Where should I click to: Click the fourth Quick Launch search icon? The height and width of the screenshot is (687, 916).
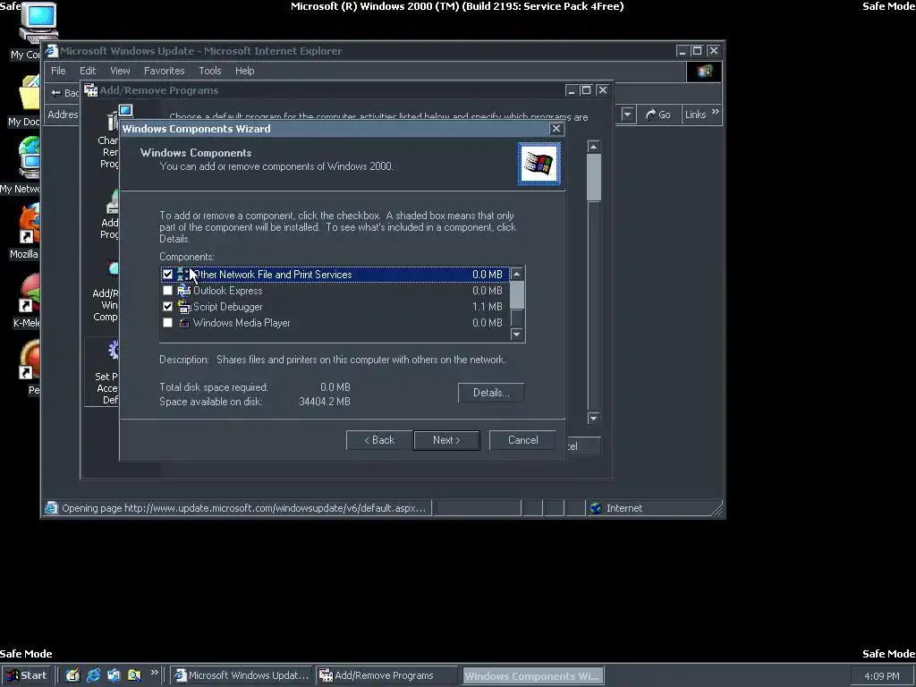click(x=134, y=675)
